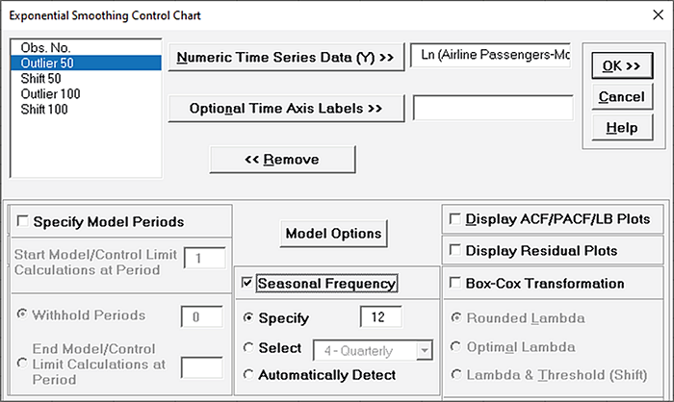The image size is (674, 402).
Task: Enable 'Specify Model Periods' checkbox
Action: [23, 221]
